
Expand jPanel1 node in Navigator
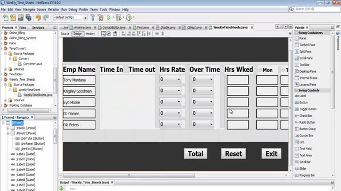click(x=8, y=128)
